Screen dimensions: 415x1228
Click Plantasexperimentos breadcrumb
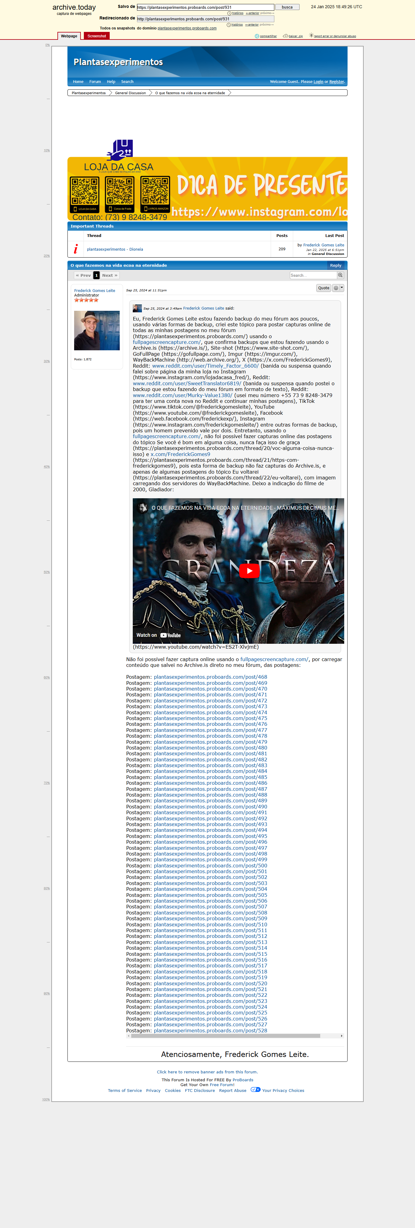pyautogui.click(x=89, y=93)
